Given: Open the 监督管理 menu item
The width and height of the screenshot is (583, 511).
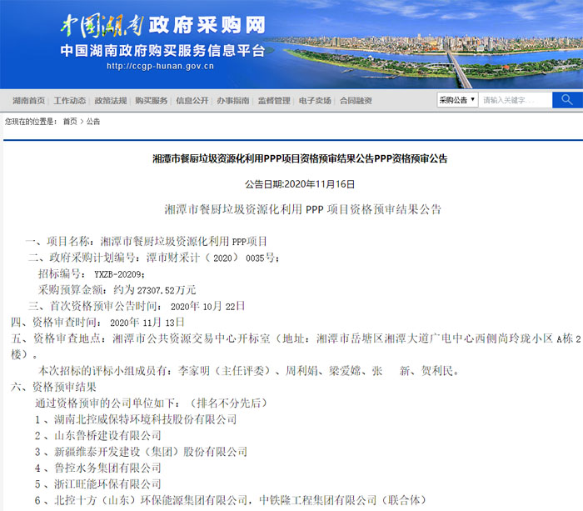Looking at the screenshot, I should 274,101.
